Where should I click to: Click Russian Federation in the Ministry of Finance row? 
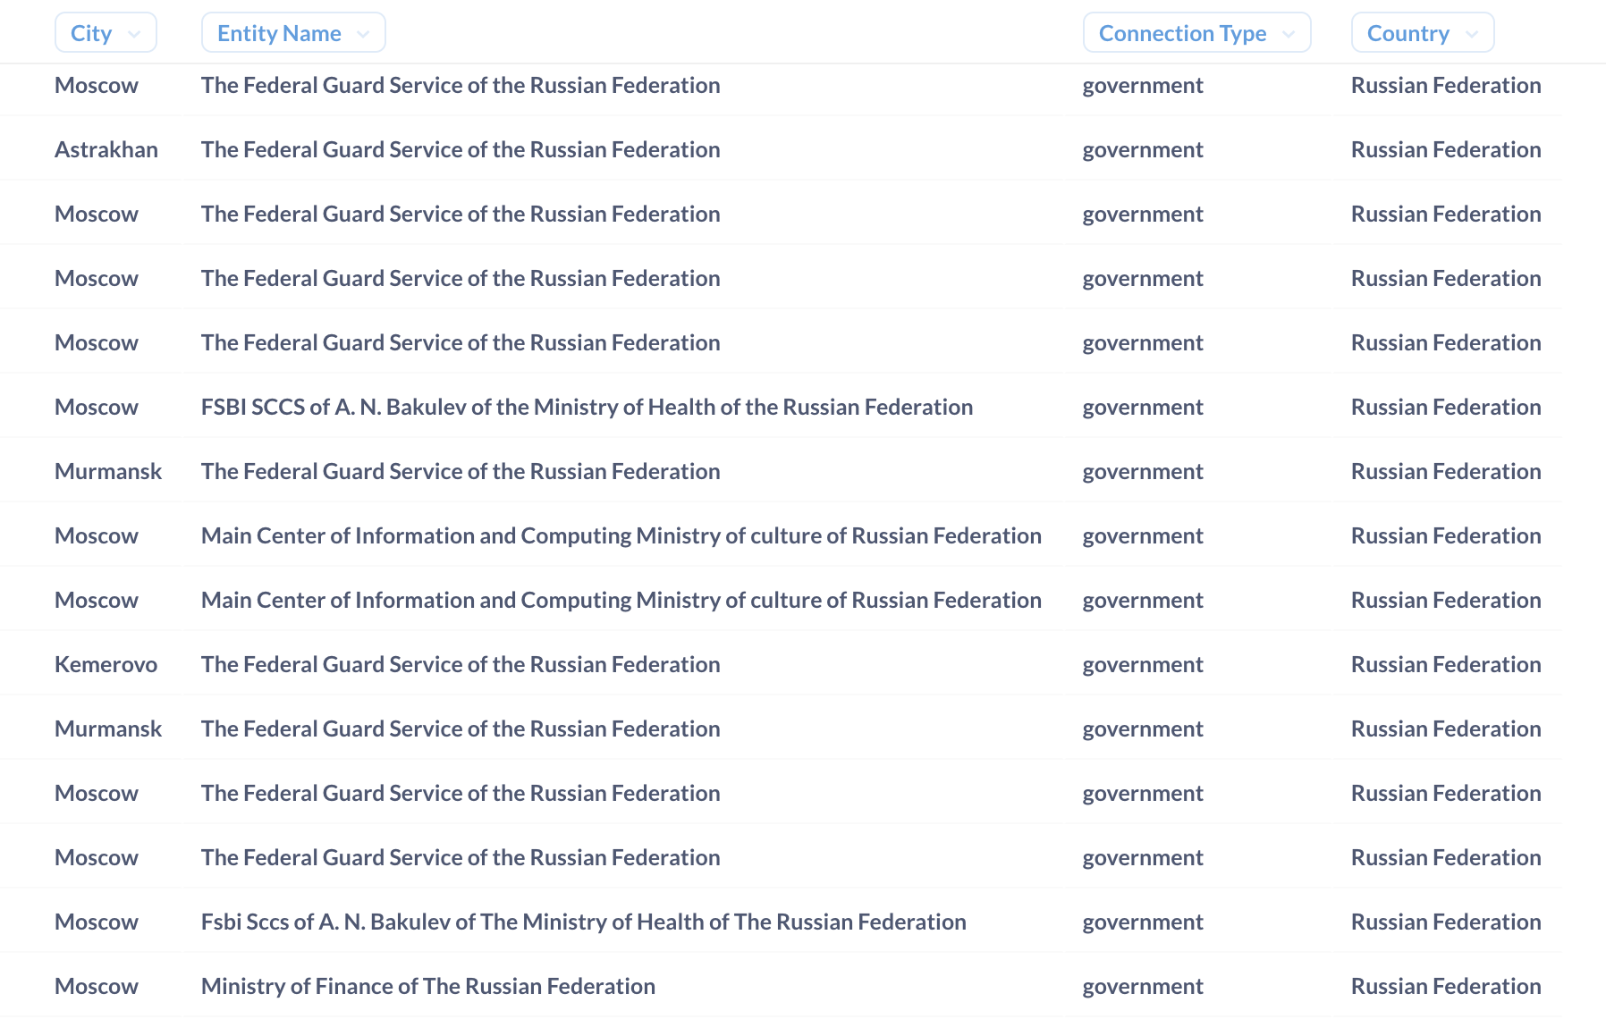tap(1445, 986)
